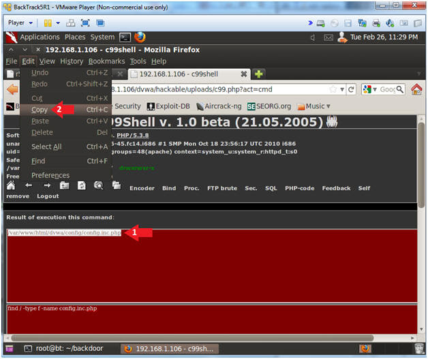Click the PHP-code link

[300, 188]
